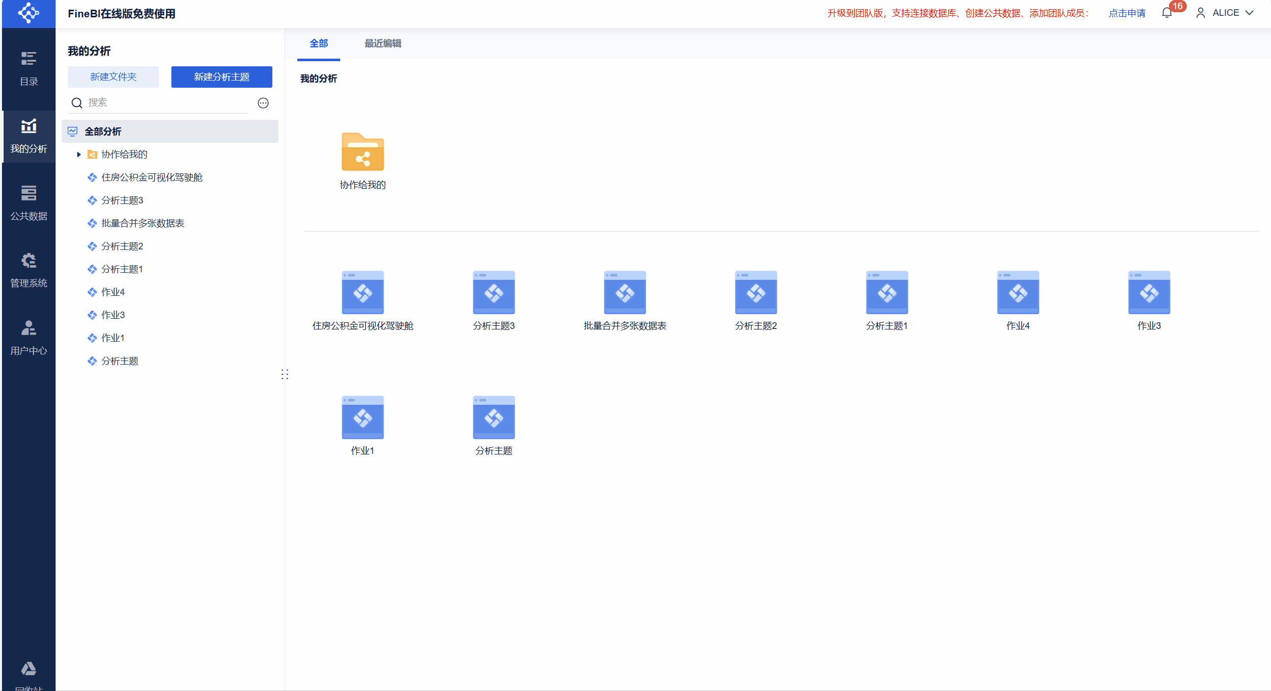Open the recycle bin sidebar icon
Screen dimensions: 1271x691
point(29,669)
